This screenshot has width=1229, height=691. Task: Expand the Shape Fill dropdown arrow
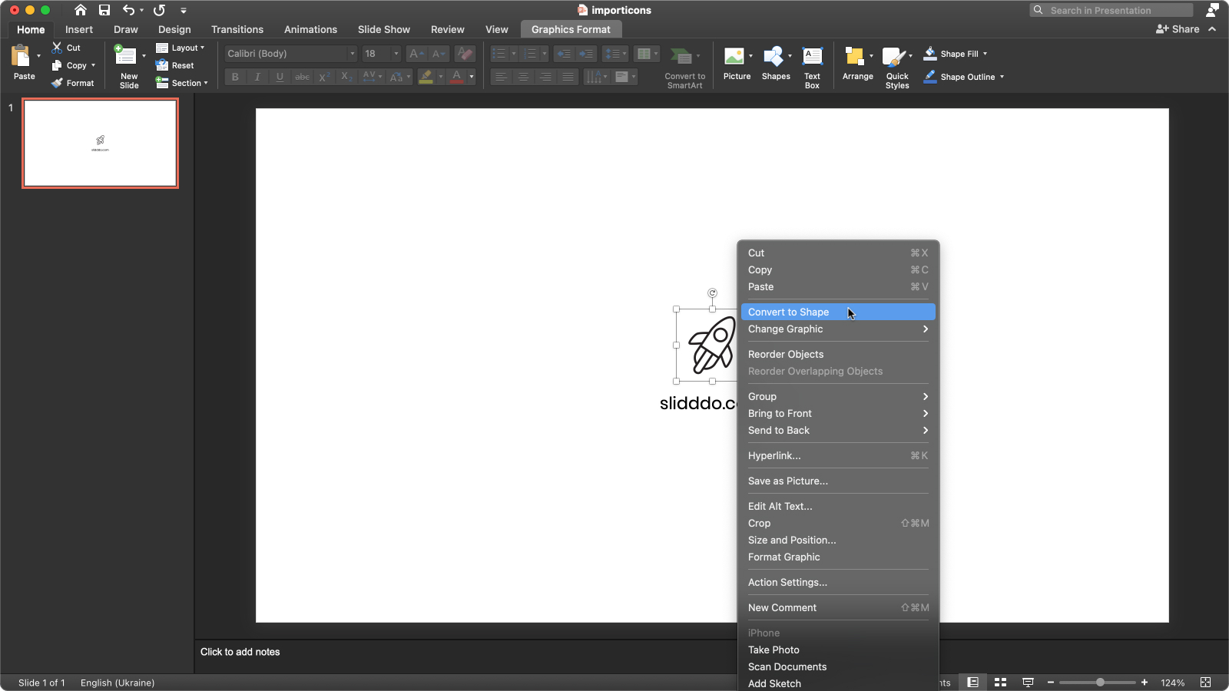(x=985, y=54)
